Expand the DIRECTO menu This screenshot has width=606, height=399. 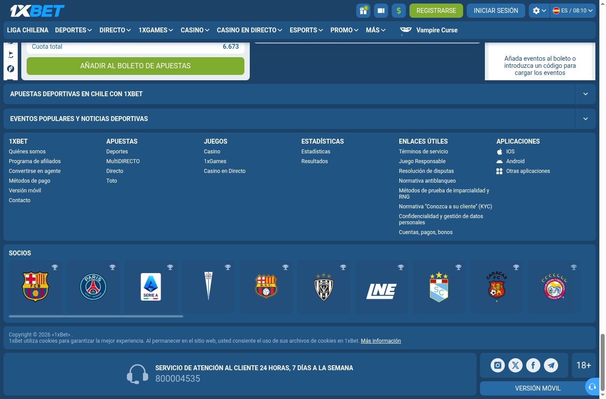pyautogui.click(x=115, y=30)
